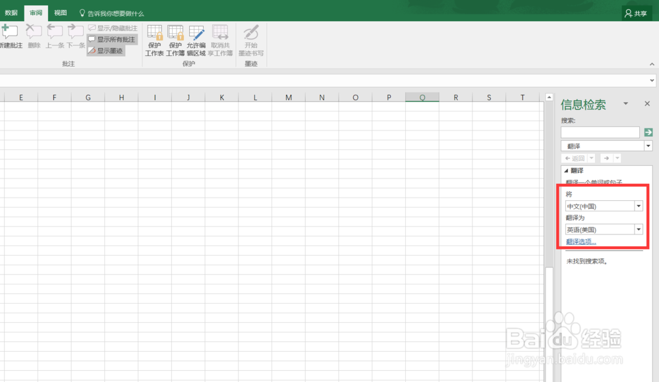
Task: Select column T header
Action: (x=523, y=97)
